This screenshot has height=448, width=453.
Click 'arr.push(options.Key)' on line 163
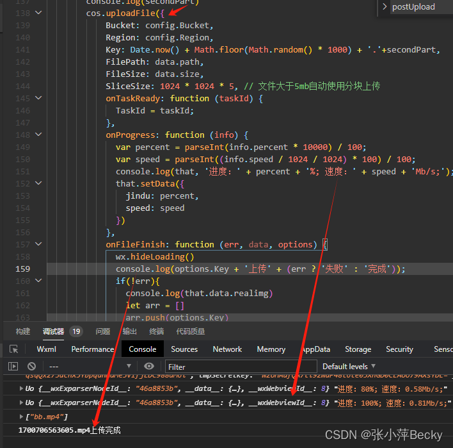click(177, 317)
